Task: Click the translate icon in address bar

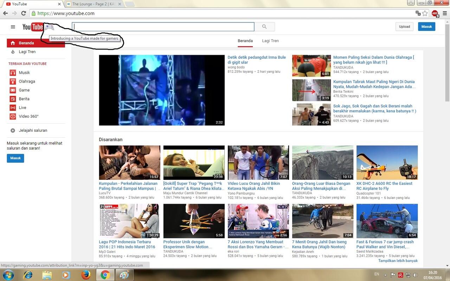Action: click(418, 13)
